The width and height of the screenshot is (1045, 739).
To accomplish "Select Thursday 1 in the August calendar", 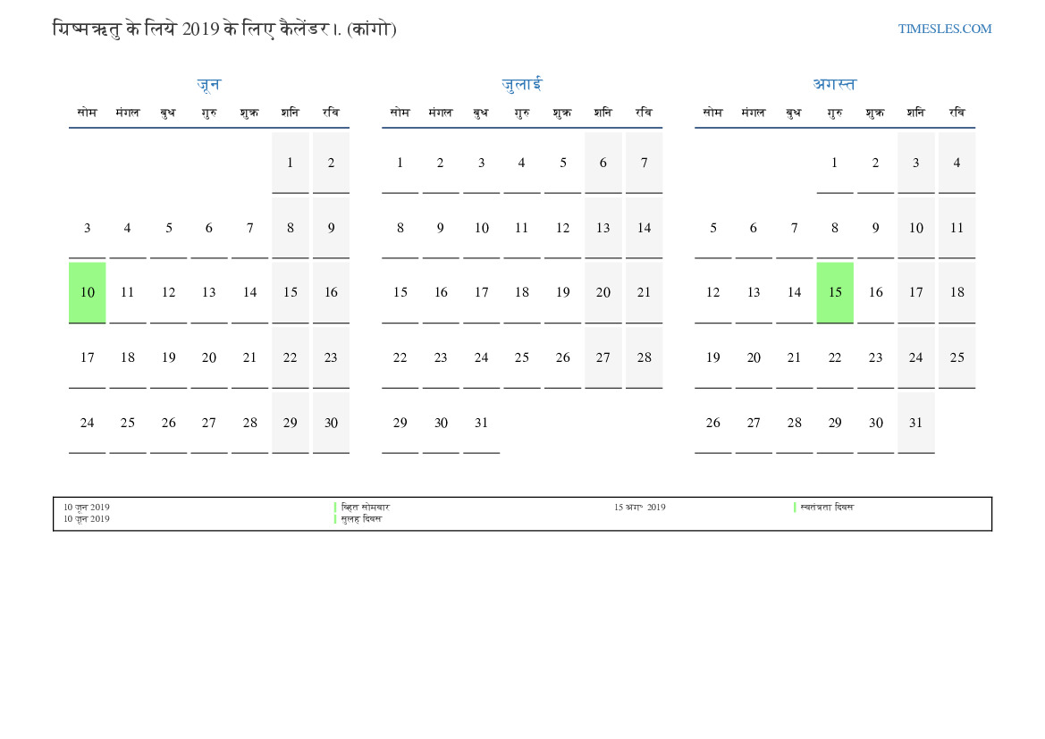I will pyautogui.click(x=834, y=163).
